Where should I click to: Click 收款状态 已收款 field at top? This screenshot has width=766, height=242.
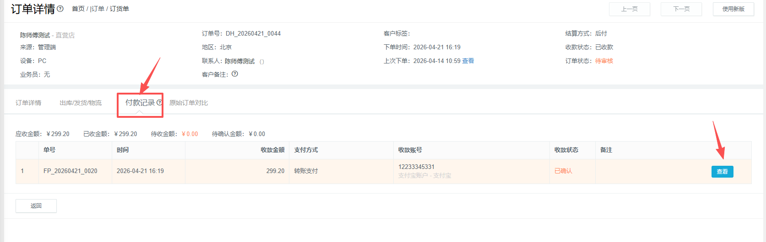tap(589, 47)
